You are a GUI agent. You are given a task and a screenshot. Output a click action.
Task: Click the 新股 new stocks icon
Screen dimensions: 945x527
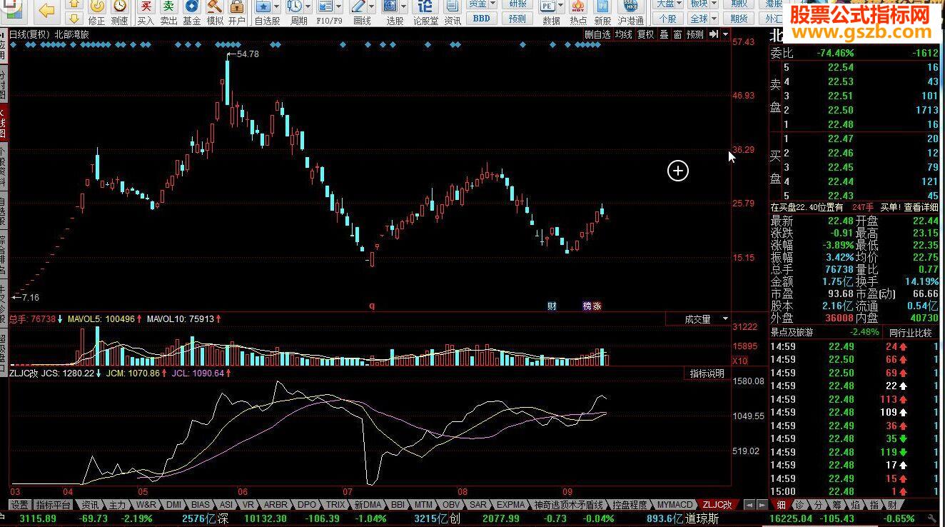pyautogui.click(x=602, y=13)
